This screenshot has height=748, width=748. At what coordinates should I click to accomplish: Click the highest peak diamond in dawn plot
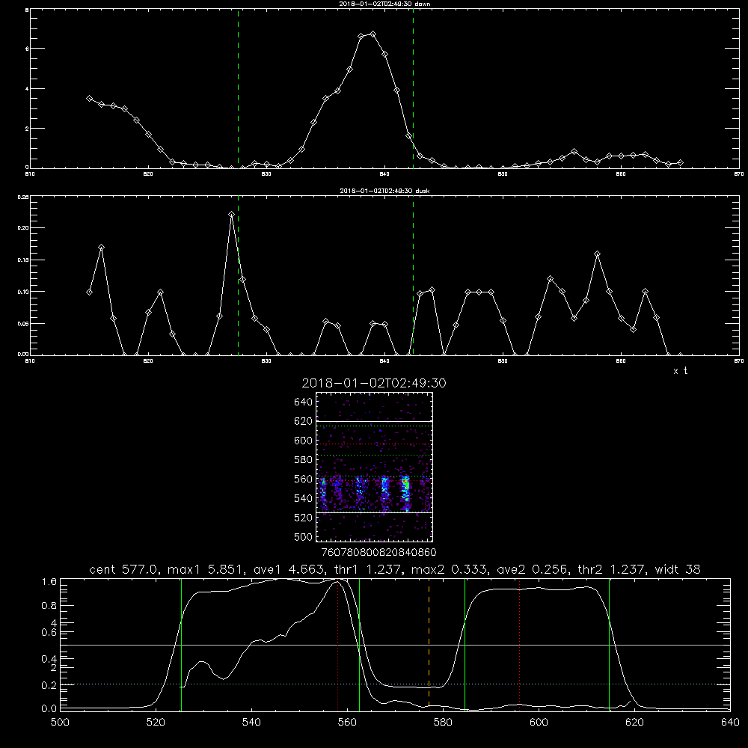373,34
